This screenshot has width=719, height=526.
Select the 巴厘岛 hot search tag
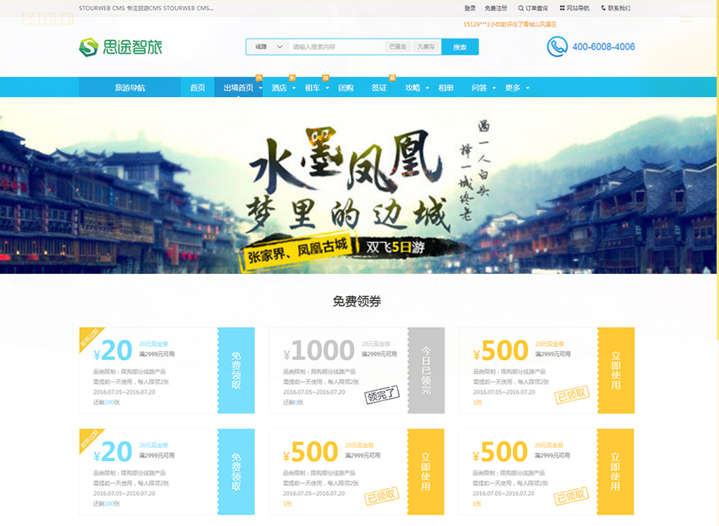coord(397,47)
